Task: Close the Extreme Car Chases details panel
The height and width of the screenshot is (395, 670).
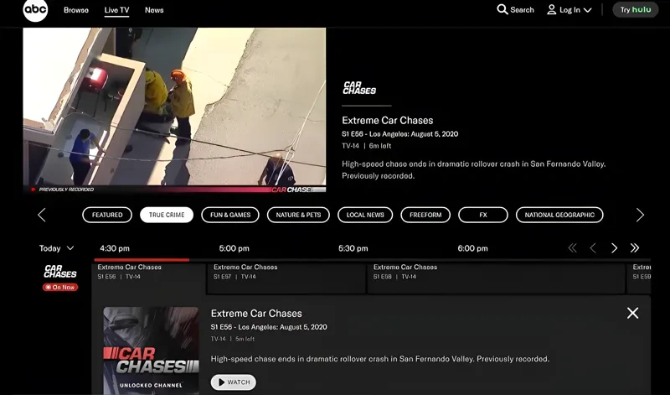Action: 632,313
